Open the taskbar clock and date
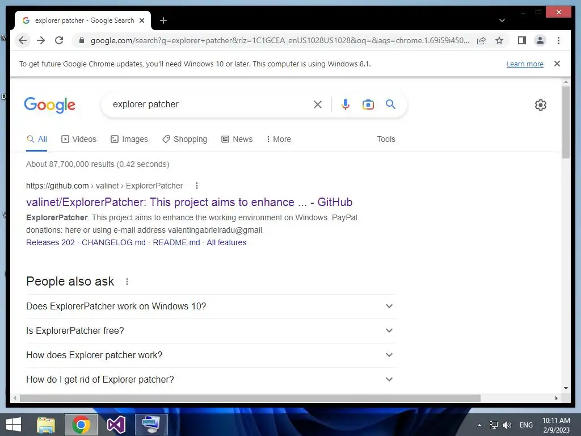Viewport: 581px width, 436px height. (x=556, y=425)
